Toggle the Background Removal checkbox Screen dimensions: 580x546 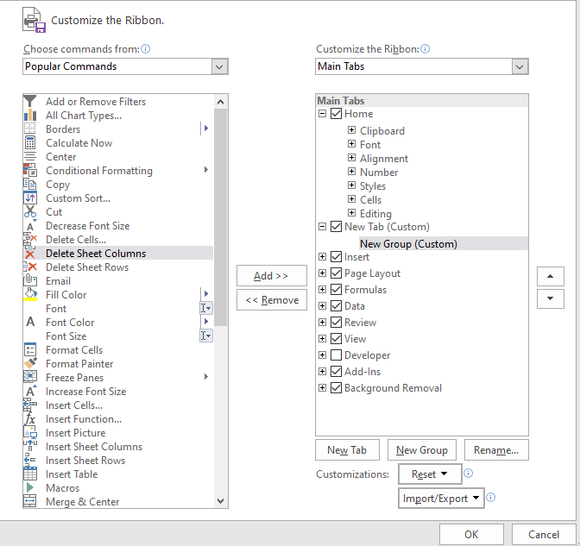(x=336, y=387)
